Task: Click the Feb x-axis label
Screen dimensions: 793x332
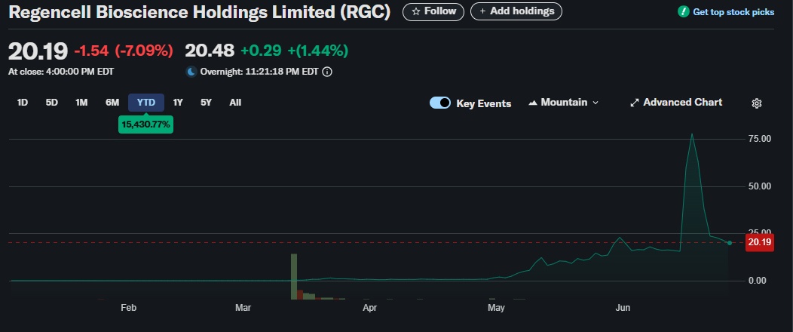Action: coord(128,308)
